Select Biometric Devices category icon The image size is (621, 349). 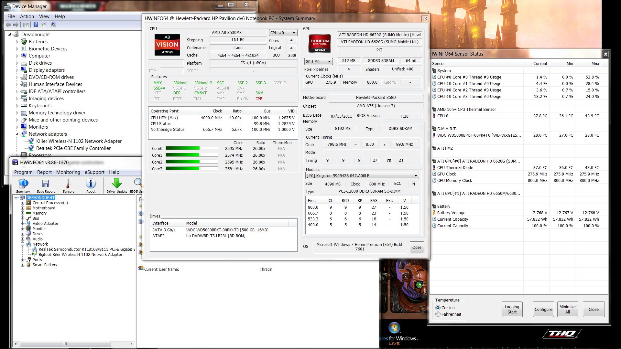pos(24,49)
